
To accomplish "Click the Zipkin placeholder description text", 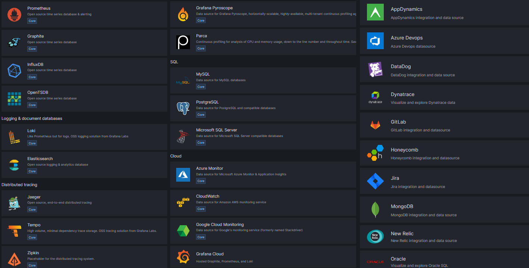I will (x=61, y=259).
